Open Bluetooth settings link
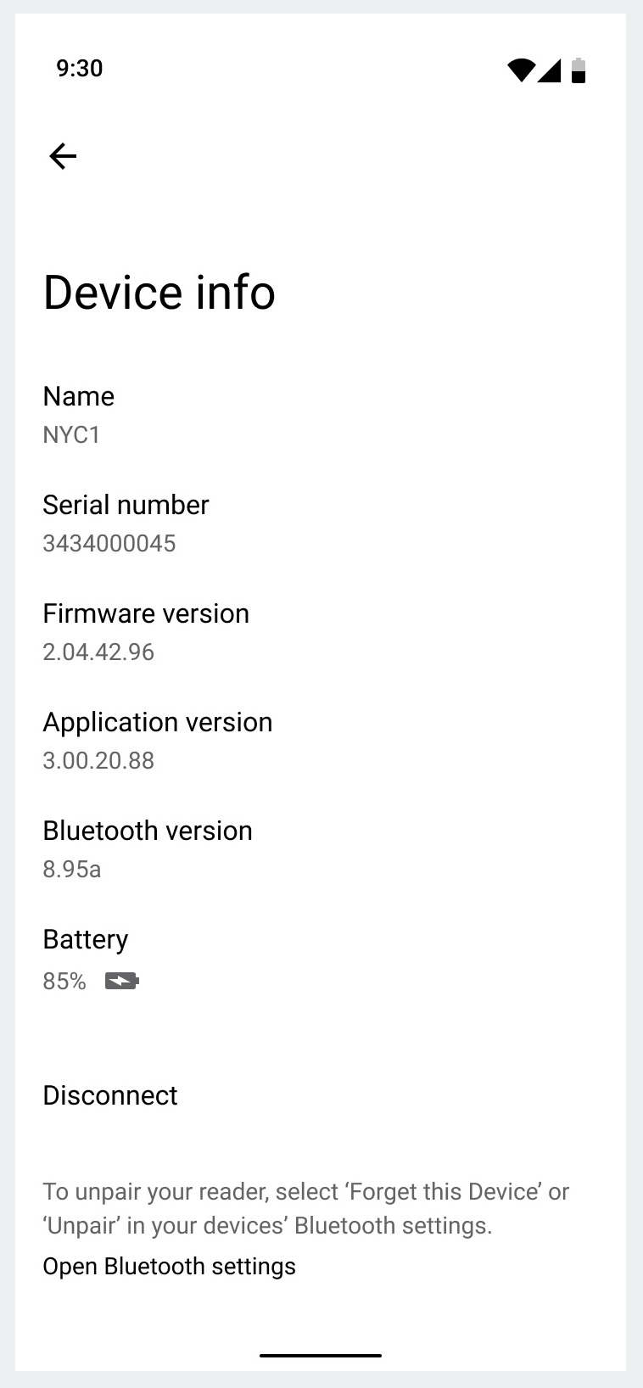The height and width of the screenshot is (1388, 643). (170, 1266)
